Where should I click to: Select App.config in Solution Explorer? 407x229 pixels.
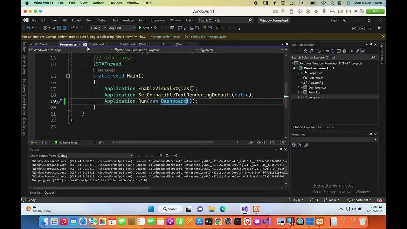point(315,83)
